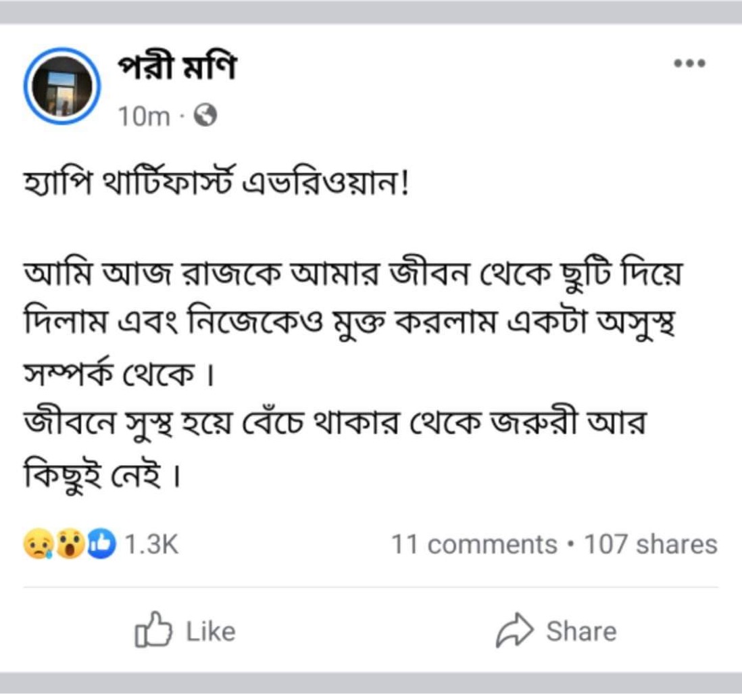
Task: Click the sad crying reaction emoji
Action: pos(37,544)
